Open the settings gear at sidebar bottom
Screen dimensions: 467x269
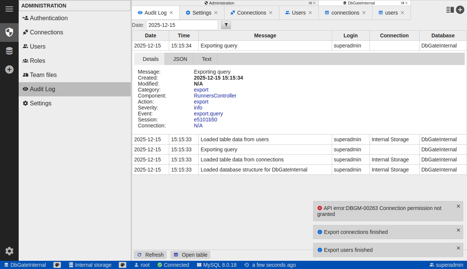[9, 251]
